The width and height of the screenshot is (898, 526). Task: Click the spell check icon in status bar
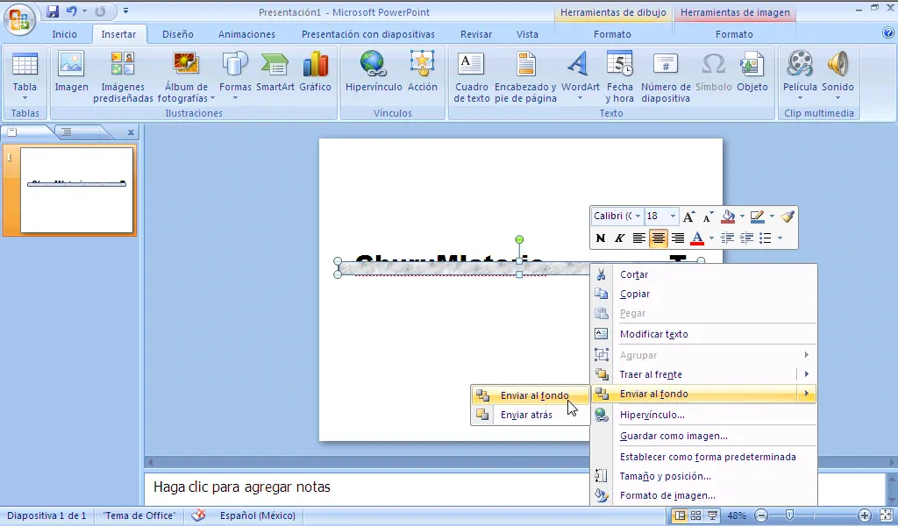(198, 515)
